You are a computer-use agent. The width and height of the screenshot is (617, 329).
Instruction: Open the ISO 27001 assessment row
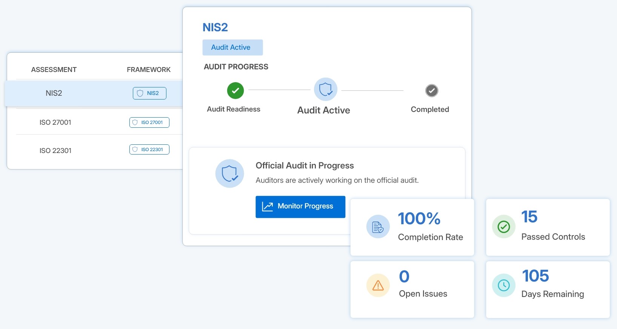[55, 122]
